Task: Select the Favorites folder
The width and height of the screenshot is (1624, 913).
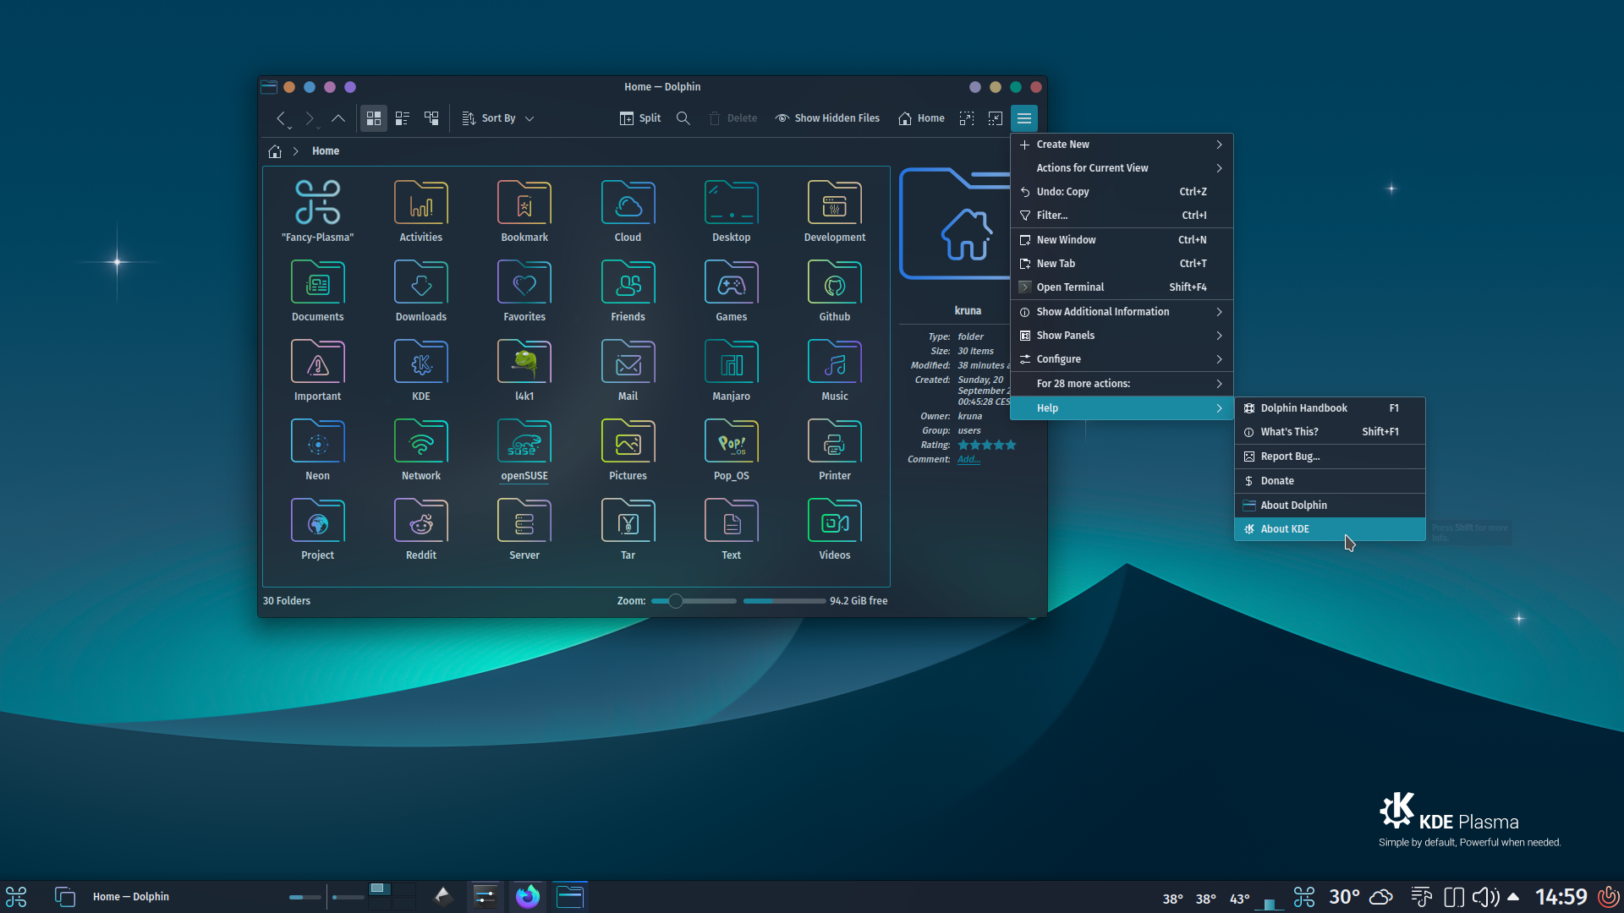Action: [x=524, y=290]
